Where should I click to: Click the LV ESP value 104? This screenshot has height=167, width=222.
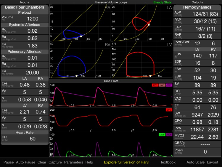click(x=197, y=78)
